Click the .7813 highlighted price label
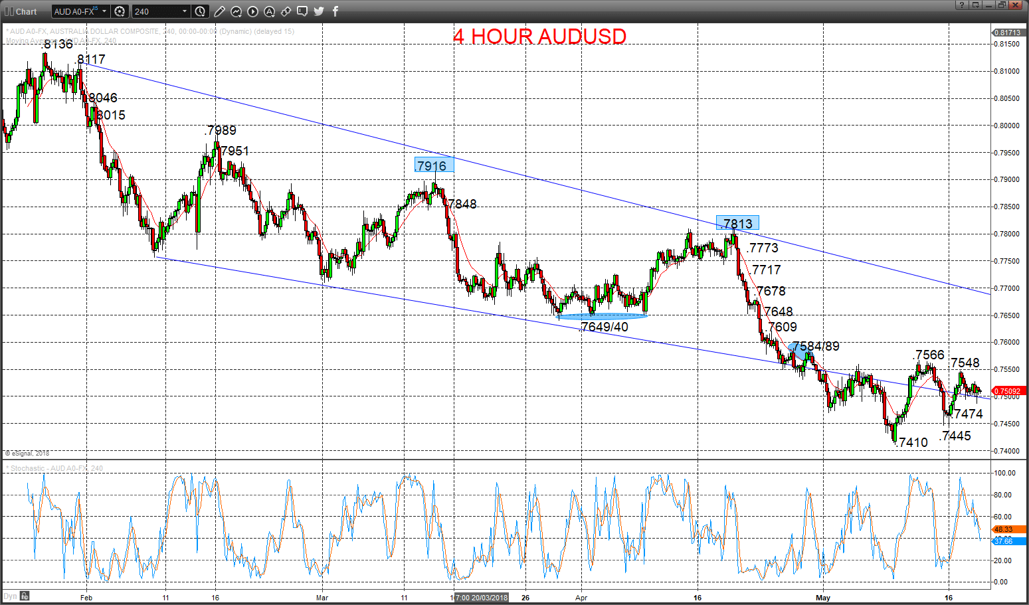Screen dimensions: 1029x605 737,223
